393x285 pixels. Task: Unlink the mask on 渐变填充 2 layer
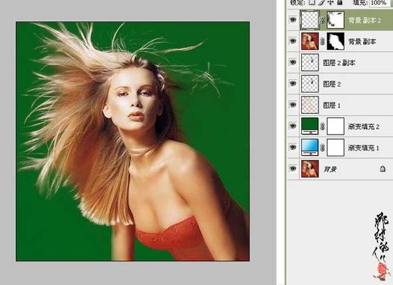pos(323,127)
